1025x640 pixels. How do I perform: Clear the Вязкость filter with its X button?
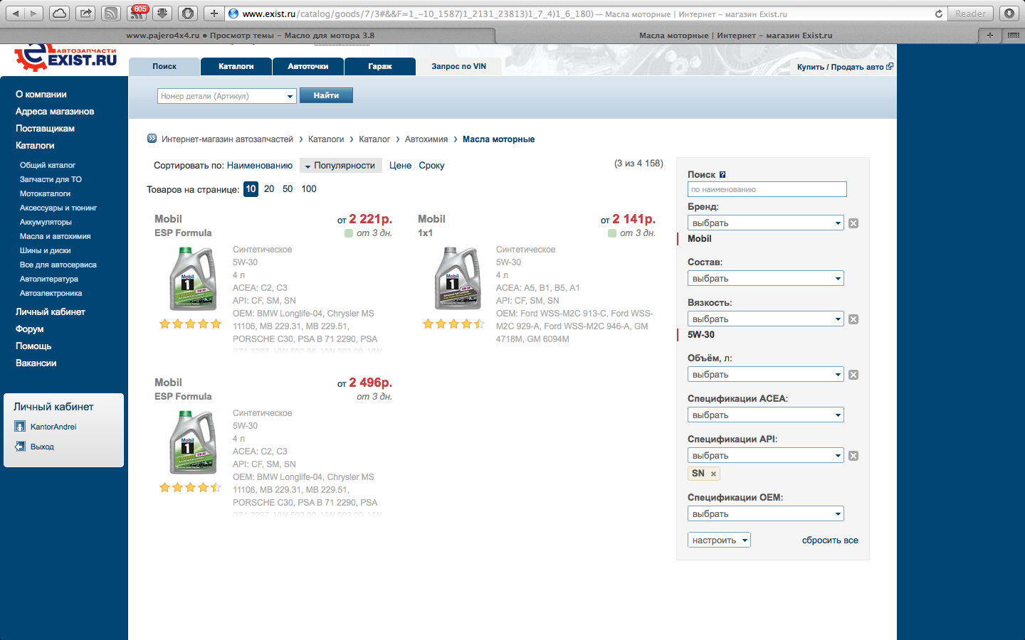853,319
